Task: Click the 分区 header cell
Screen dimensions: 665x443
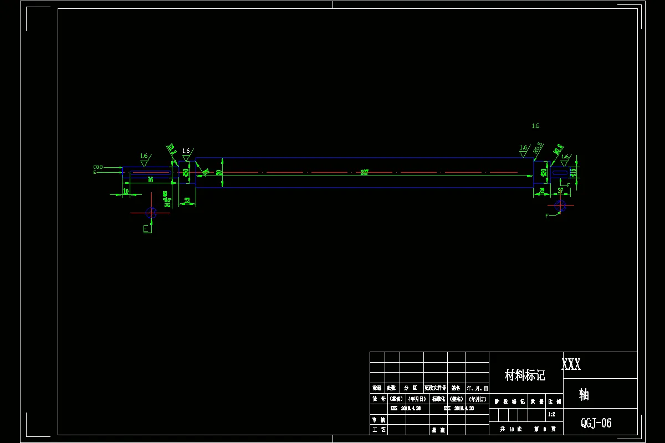Action: click(411, 388)
